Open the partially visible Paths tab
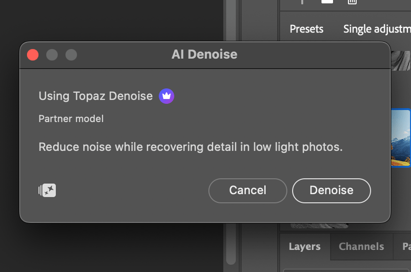The height and width of the screenshot is (272, 411). coord(406,247)
